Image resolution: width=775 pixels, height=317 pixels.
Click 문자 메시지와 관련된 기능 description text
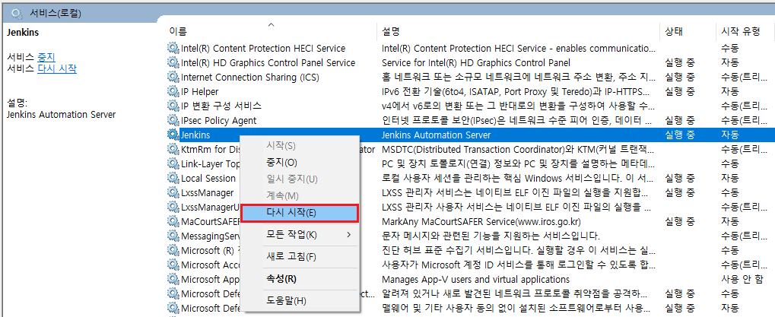tap(491, 236)
